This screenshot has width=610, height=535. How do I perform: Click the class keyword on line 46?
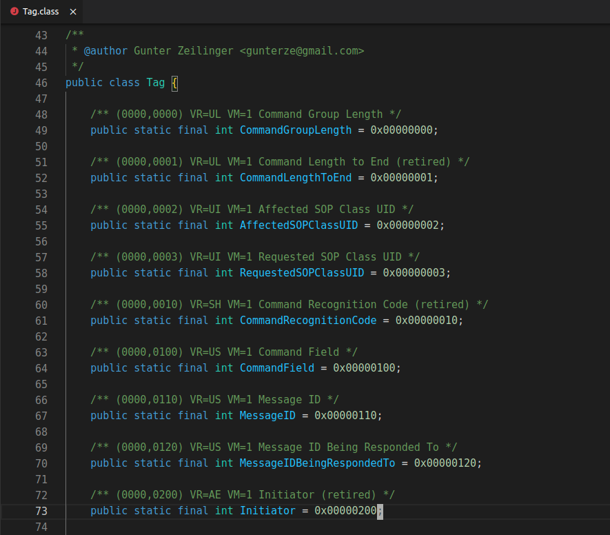coord(125,83)
